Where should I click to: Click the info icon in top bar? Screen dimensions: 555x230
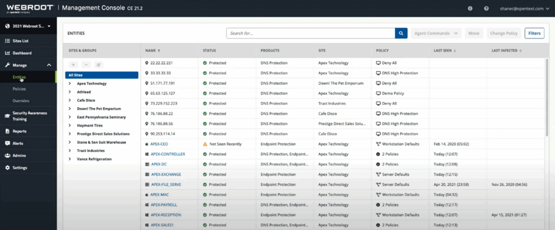pos(470,9)
